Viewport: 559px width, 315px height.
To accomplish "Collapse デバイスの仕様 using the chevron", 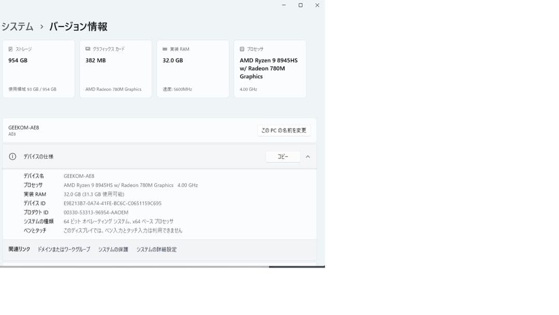I will point(308,156).
